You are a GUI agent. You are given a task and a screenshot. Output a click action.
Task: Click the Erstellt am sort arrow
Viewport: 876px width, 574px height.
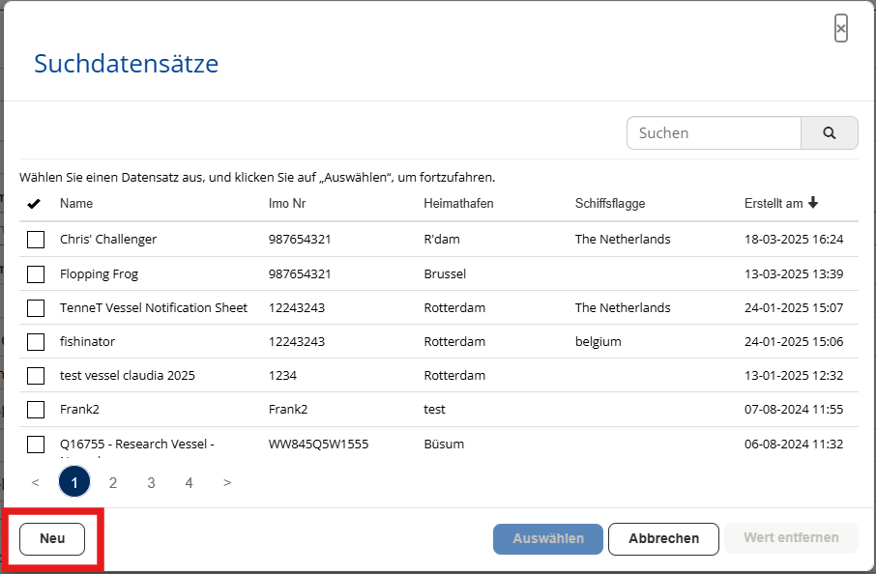coord(813,203)
